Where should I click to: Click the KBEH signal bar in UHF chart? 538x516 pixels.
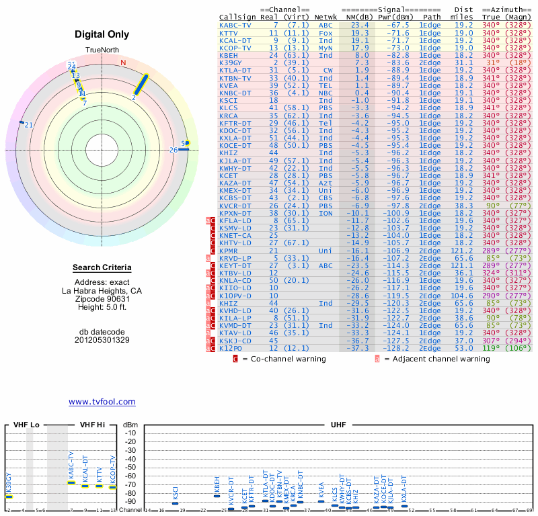(x=217, y=496)
